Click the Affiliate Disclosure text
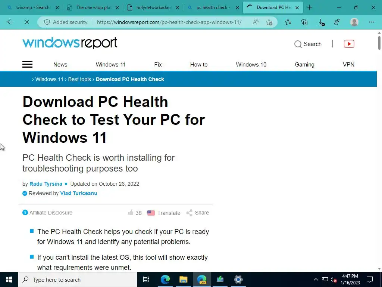Image resolution: width=382 pixels, height=287 pixels. [51, 213]
